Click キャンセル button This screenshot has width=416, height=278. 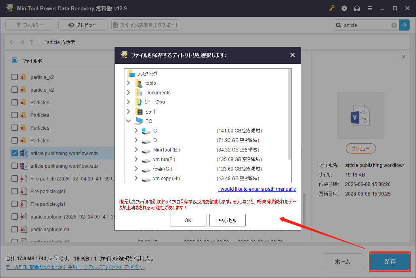pos(227,220)
